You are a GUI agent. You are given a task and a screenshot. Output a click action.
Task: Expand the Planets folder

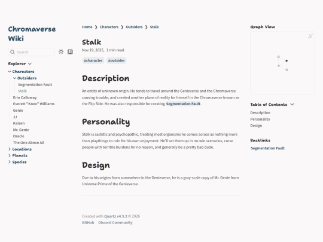(10, 155)
